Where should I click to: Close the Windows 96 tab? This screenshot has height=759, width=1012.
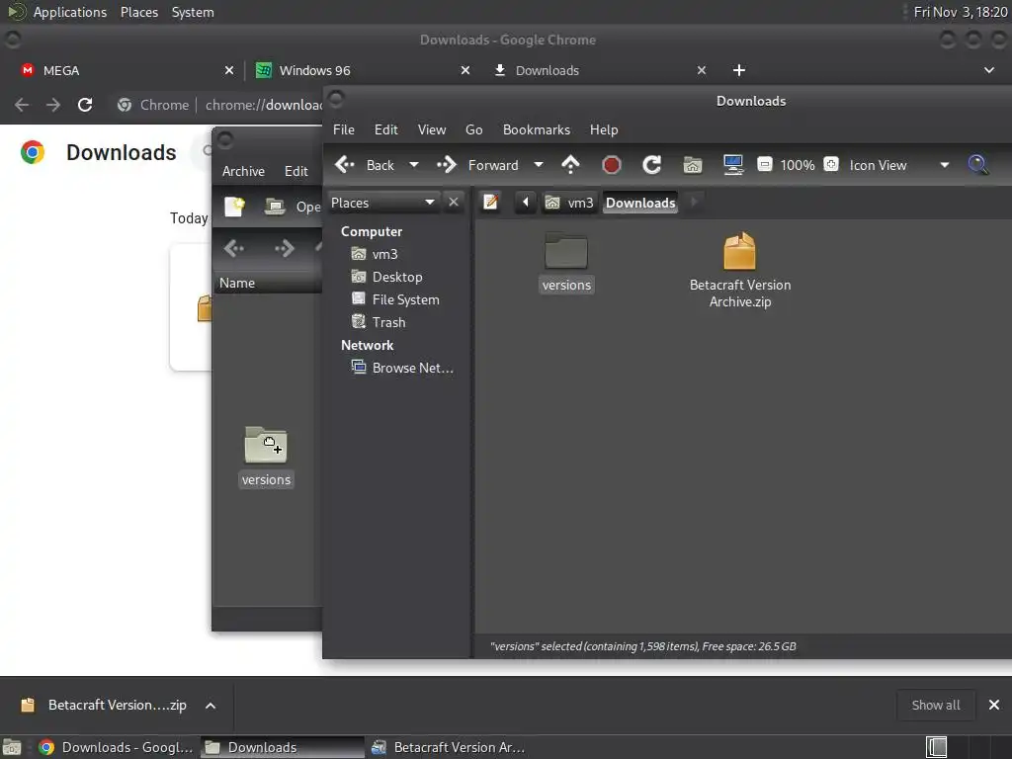[465, 70]
